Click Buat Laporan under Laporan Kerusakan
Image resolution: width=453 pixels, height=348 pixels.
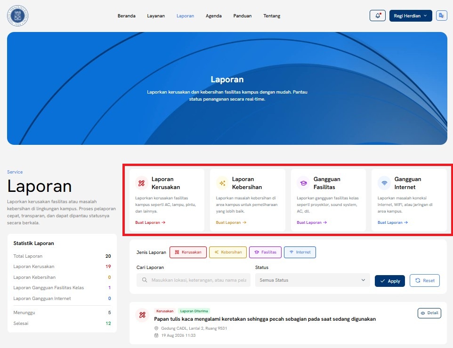tap(150, 222)
